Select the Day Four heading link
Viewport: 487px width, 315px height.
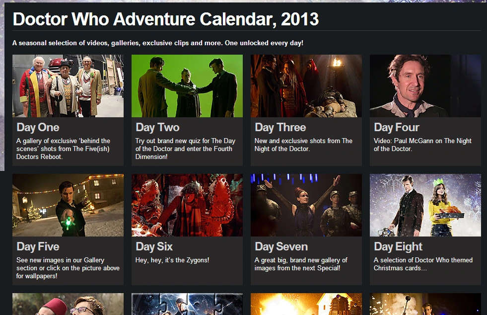point(397,128)
